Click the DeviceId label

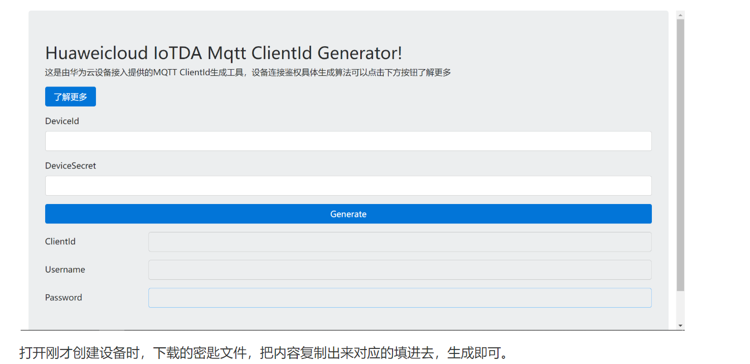pyautogui.click(x=62, y=121)
